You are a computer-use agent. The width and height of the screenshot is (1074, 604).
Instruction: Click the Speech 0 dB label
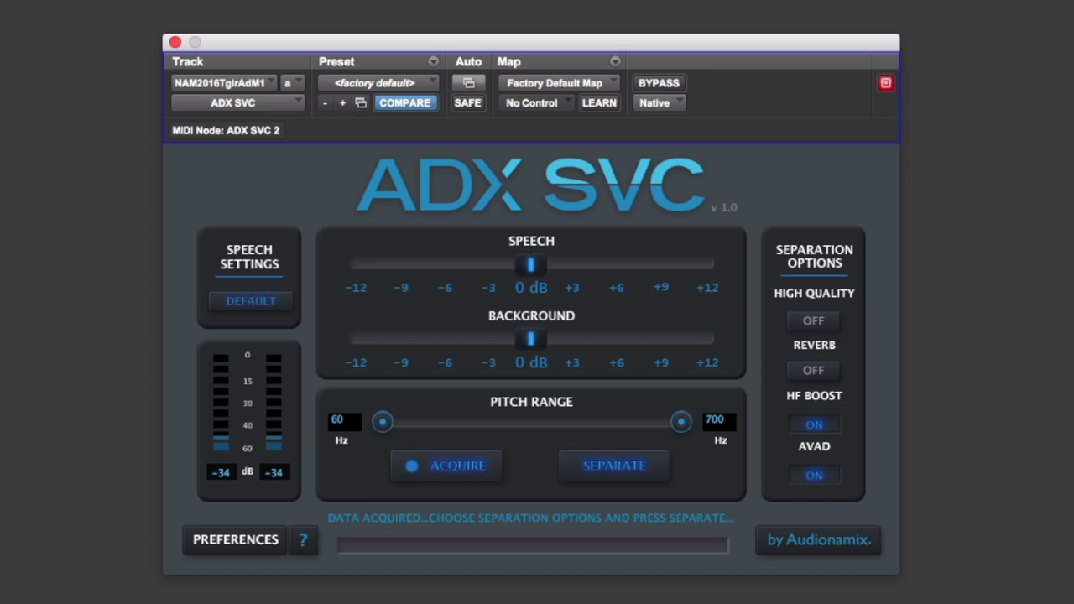point(531,288)
